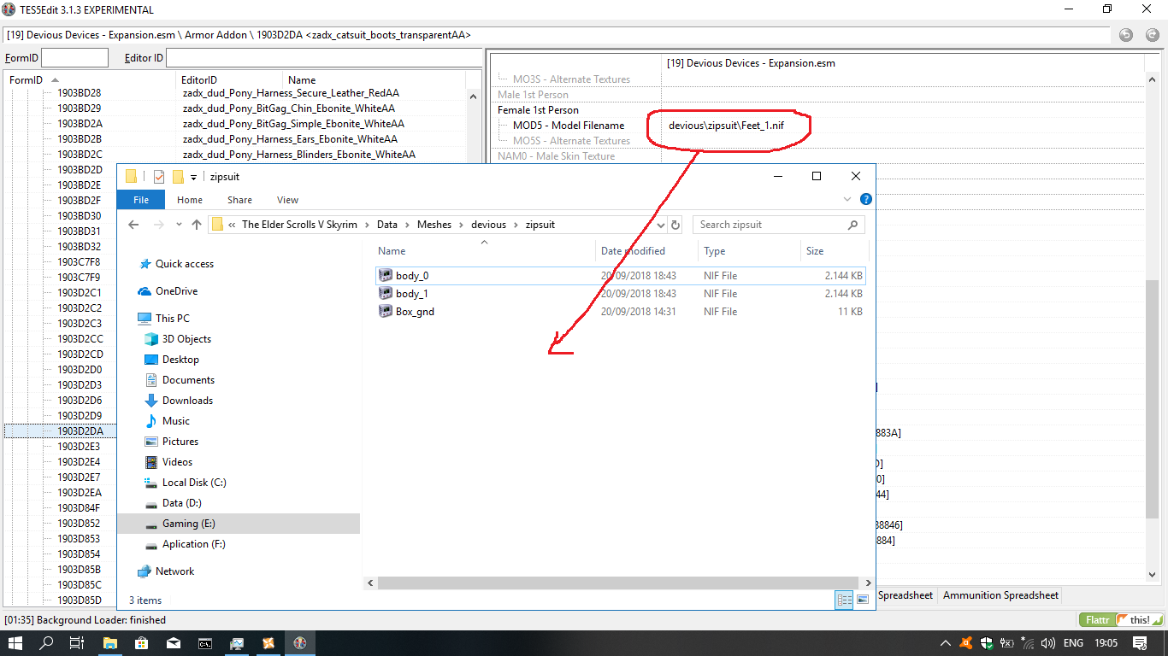Open Quick access in navigation pane
The image size is (1168, 656).
pyautogui.click(x=184, y=264)
